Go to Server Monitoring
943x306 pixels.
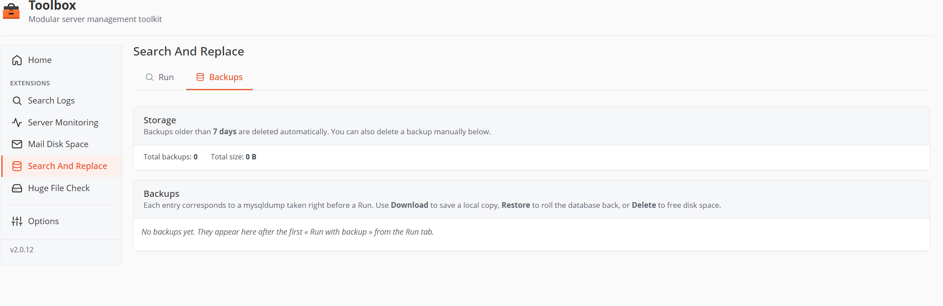coord(62,122)
